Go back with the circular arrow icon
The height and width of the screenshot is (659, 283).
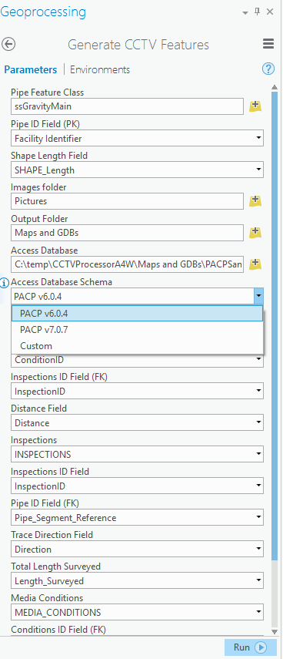(8, 44)
